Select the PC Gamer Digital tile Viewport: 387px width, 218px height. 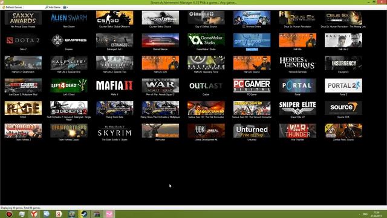[252, 85]
